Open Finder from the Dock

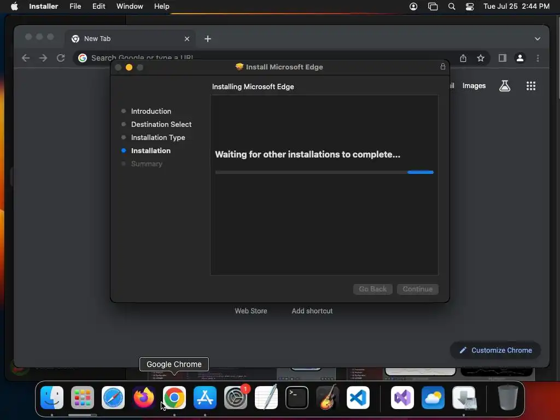coord(52,398)
